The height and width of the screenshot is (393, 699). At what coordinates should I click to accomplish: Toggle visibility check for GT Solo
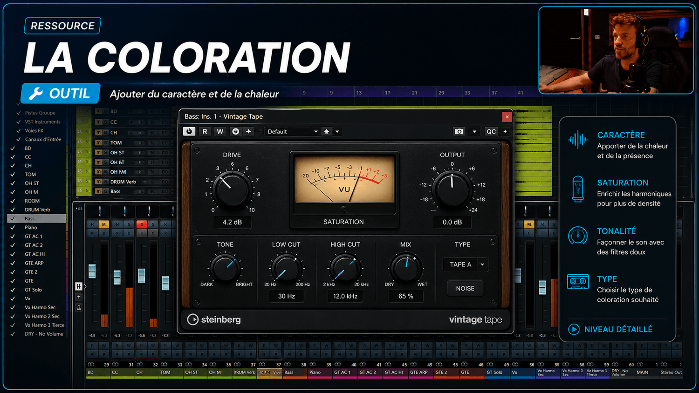coord(13,290)
